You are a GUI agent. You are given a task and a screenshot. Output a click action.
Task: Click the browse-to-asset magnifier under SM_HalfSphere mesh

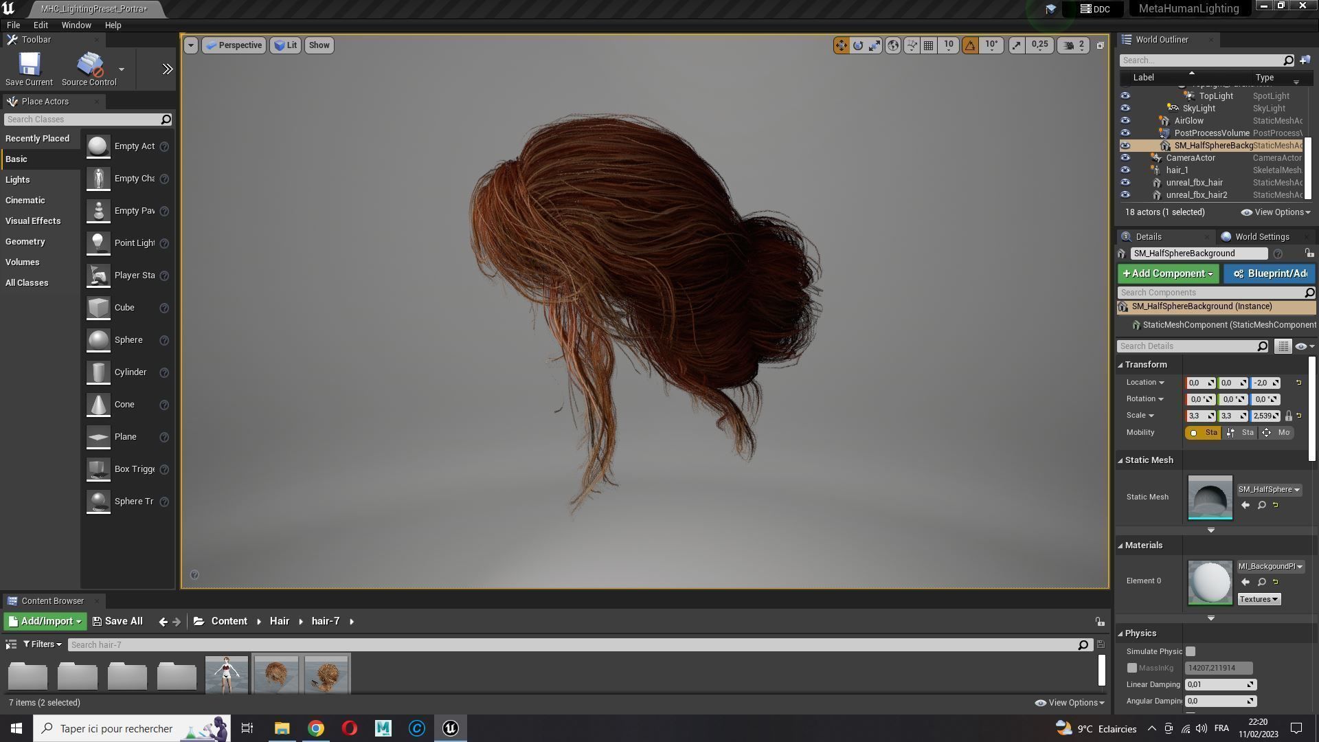pos(1261,506)
